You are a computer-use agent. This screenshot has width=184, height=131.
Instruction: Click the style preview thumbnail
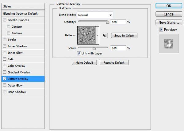click(x=169, y=44)
